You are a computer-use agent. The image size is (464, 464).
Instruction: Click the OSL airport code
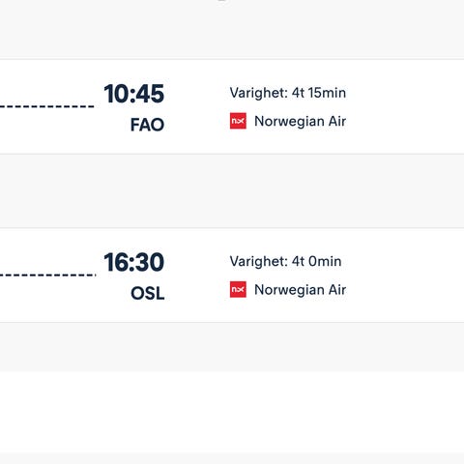[x=148, y=293]
